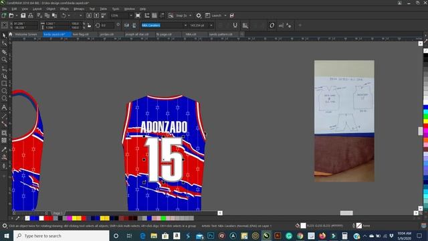Viewport: 428px width, 241px height.
Task: Open the File menu
Action: click(x=5, y=9)
